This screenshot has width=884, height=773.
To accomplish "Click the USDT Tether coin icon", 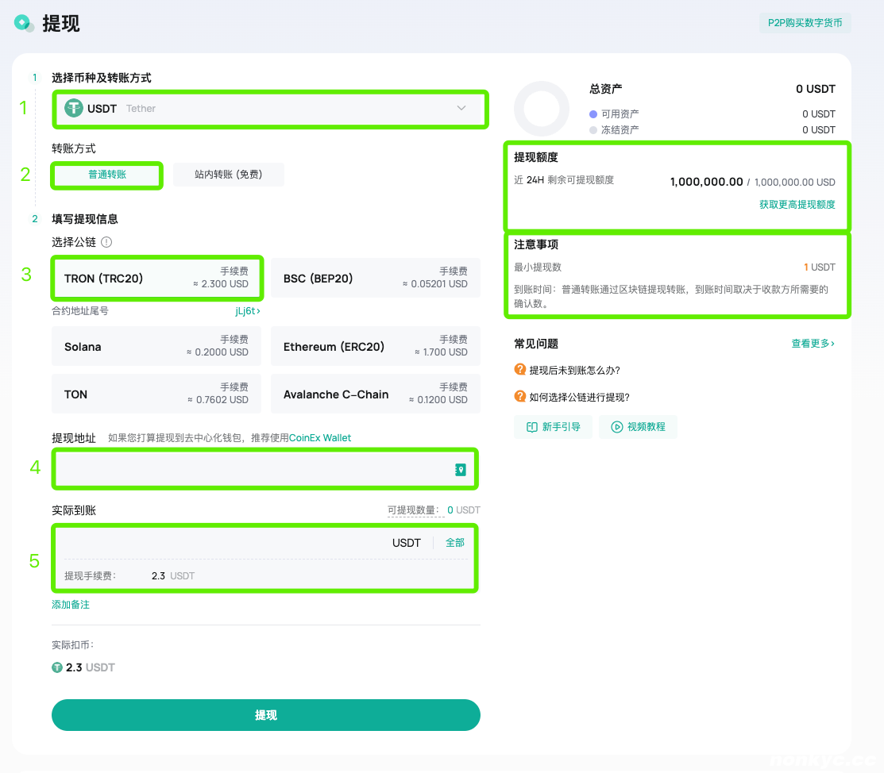I will point(74,109).
